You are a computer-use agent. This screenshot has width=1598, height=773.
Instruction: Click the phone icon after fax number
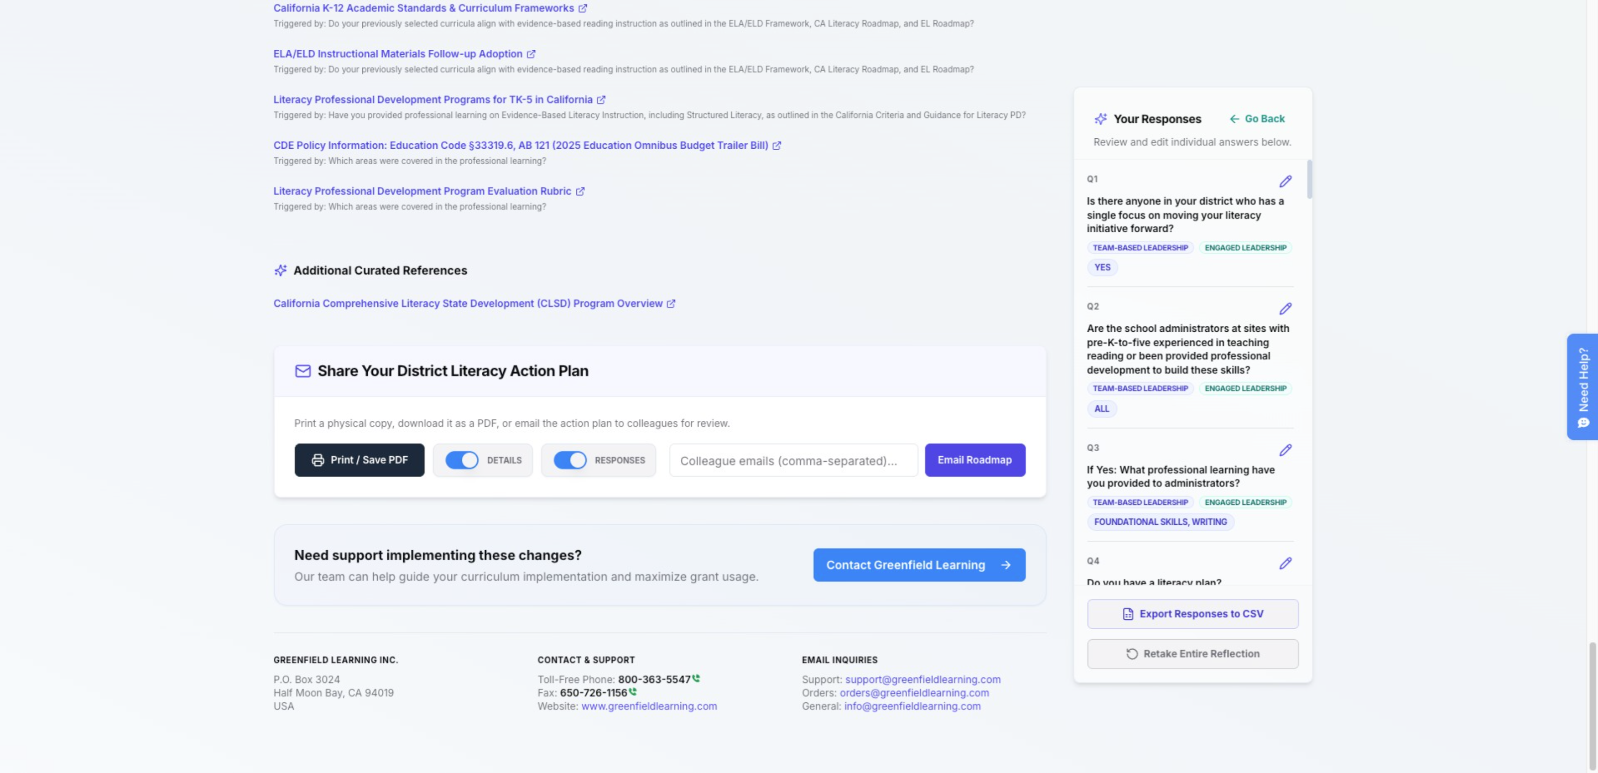(x=633, y=692)
